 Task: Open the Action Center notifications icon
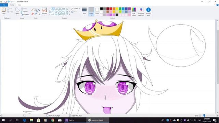pyautogui.click(x=215, y=120)
